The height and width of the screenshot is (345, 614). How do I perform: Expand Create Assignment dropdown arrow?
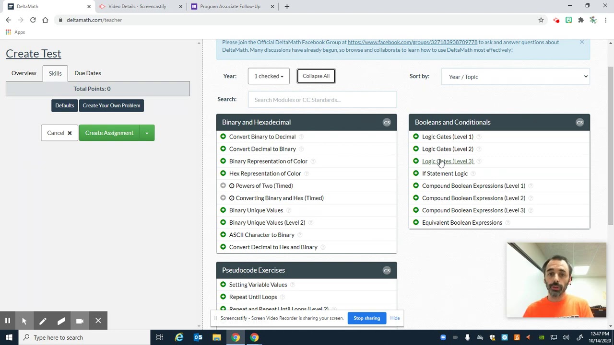[x=147, y=133]
